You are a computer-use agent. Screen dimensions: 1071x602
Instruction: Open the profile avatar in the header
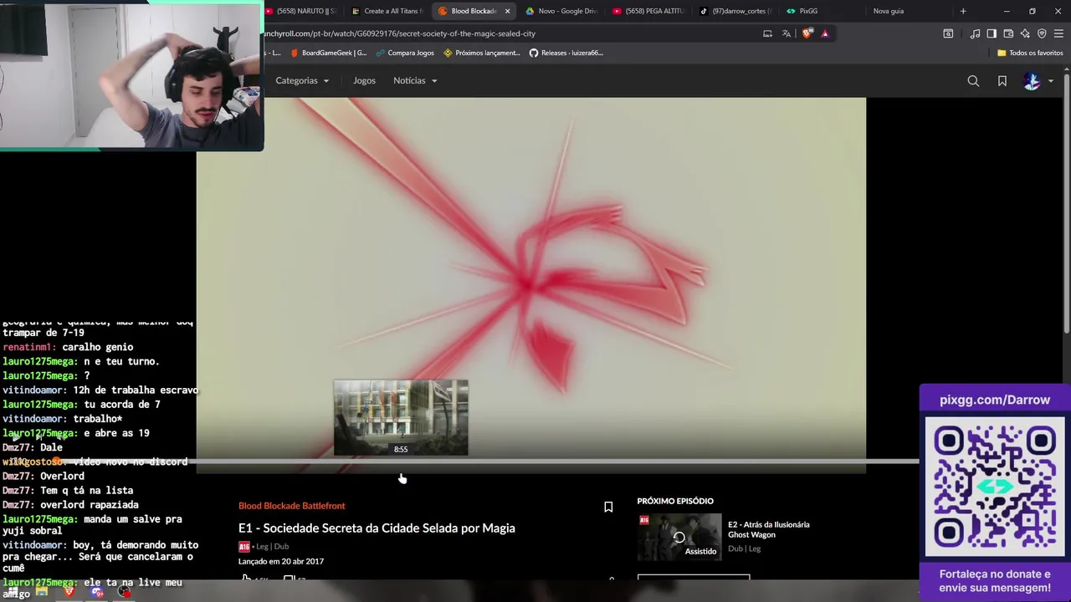1033,81
